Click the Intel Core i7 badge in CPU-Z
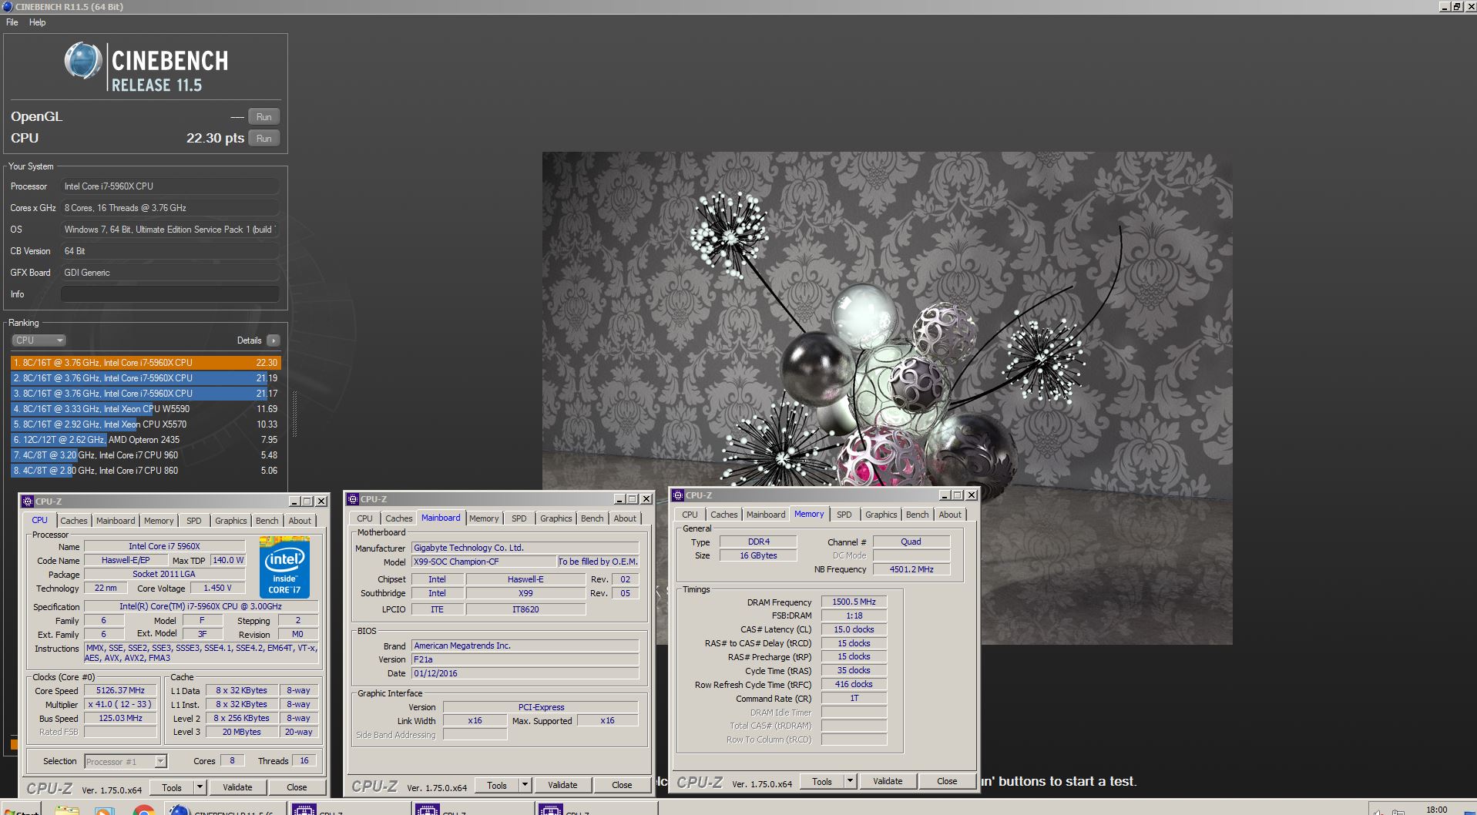The width and height of the screenshot is (1477, 815). point(284,568)
